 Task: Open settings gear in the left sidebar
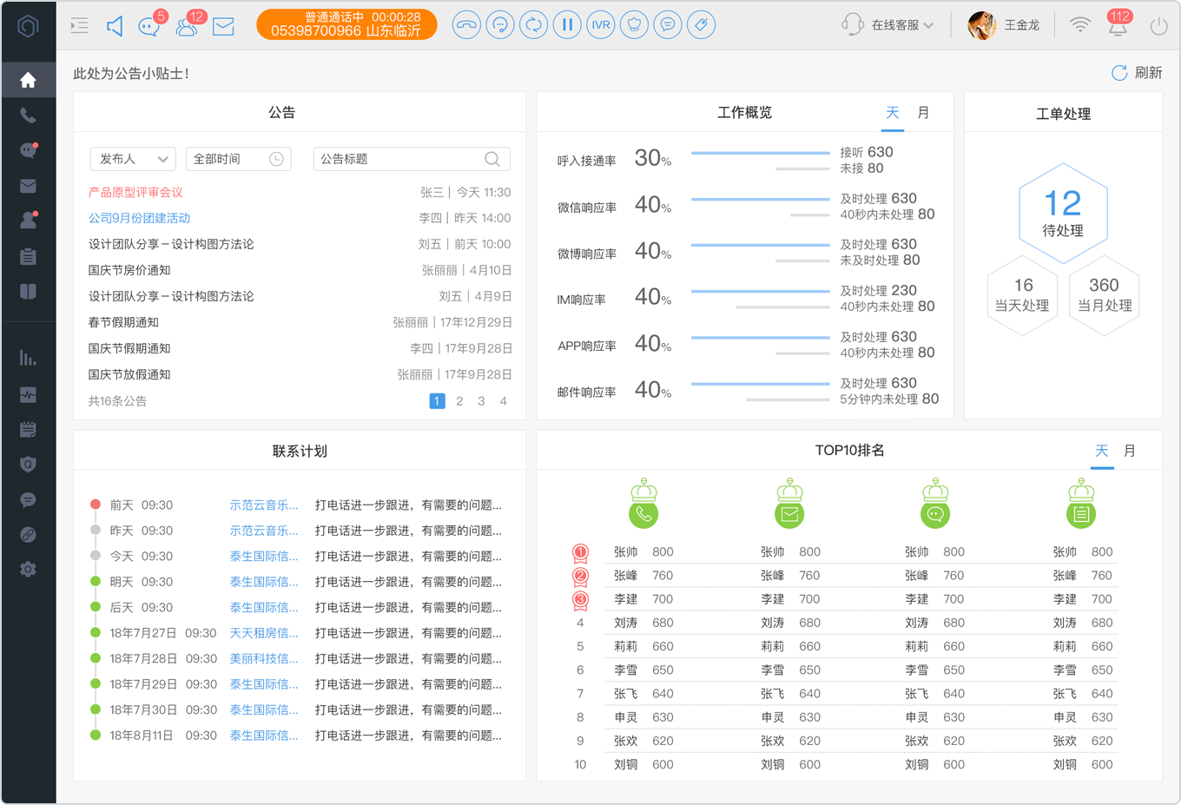pos(28,570)
